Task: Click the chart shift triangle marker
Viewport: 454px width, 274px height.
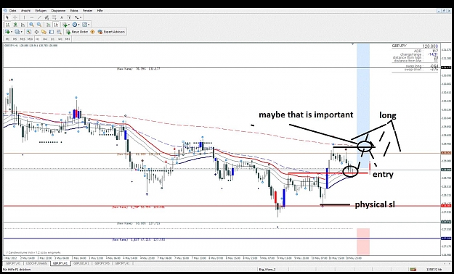Action: click(352, 44)
